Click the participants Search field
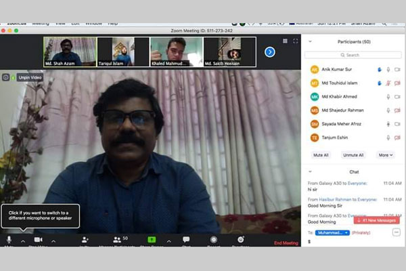The image size is (406, 271). click(353, 55)
